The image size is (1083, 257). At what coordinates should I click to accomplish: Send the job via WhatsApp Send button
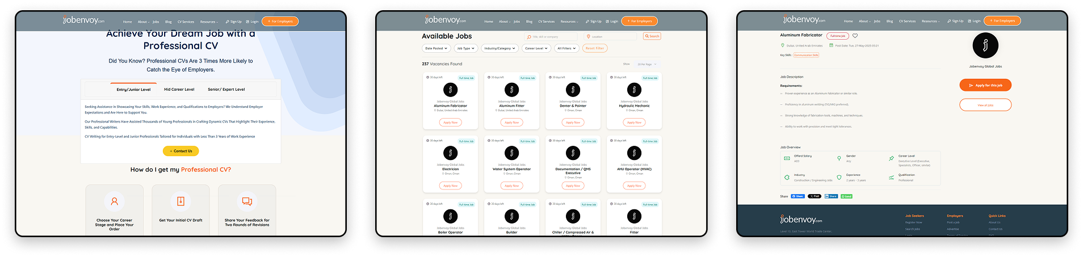click(846, 196)
